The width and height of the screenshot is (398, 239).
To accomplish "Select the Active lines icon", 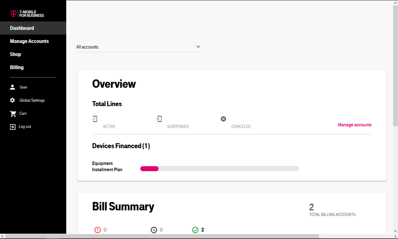I will (95, 119).
